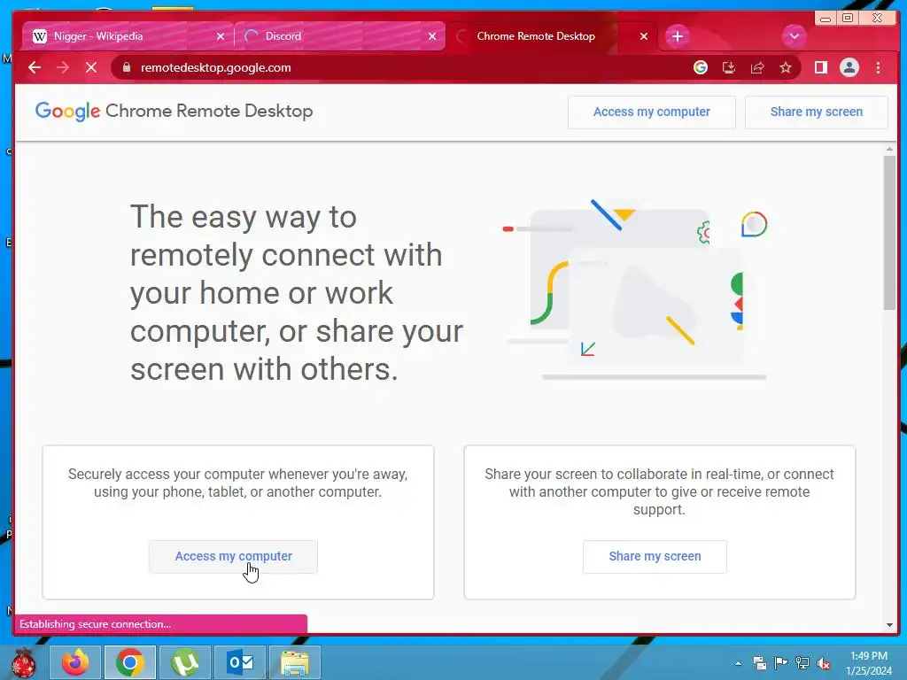Install Chrome Remote Desktop app icon
907x680 pixels.
[729, 67]
